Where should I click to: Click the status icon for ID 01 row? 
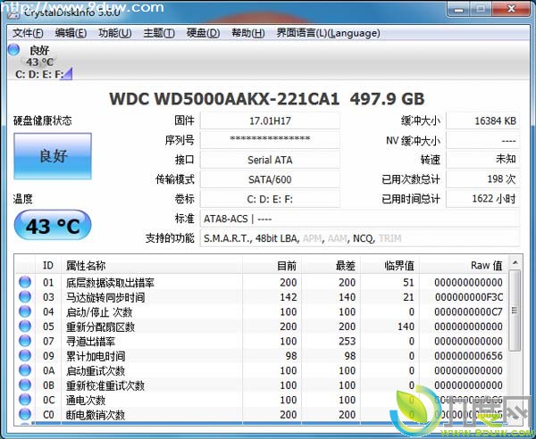(25, 282)
